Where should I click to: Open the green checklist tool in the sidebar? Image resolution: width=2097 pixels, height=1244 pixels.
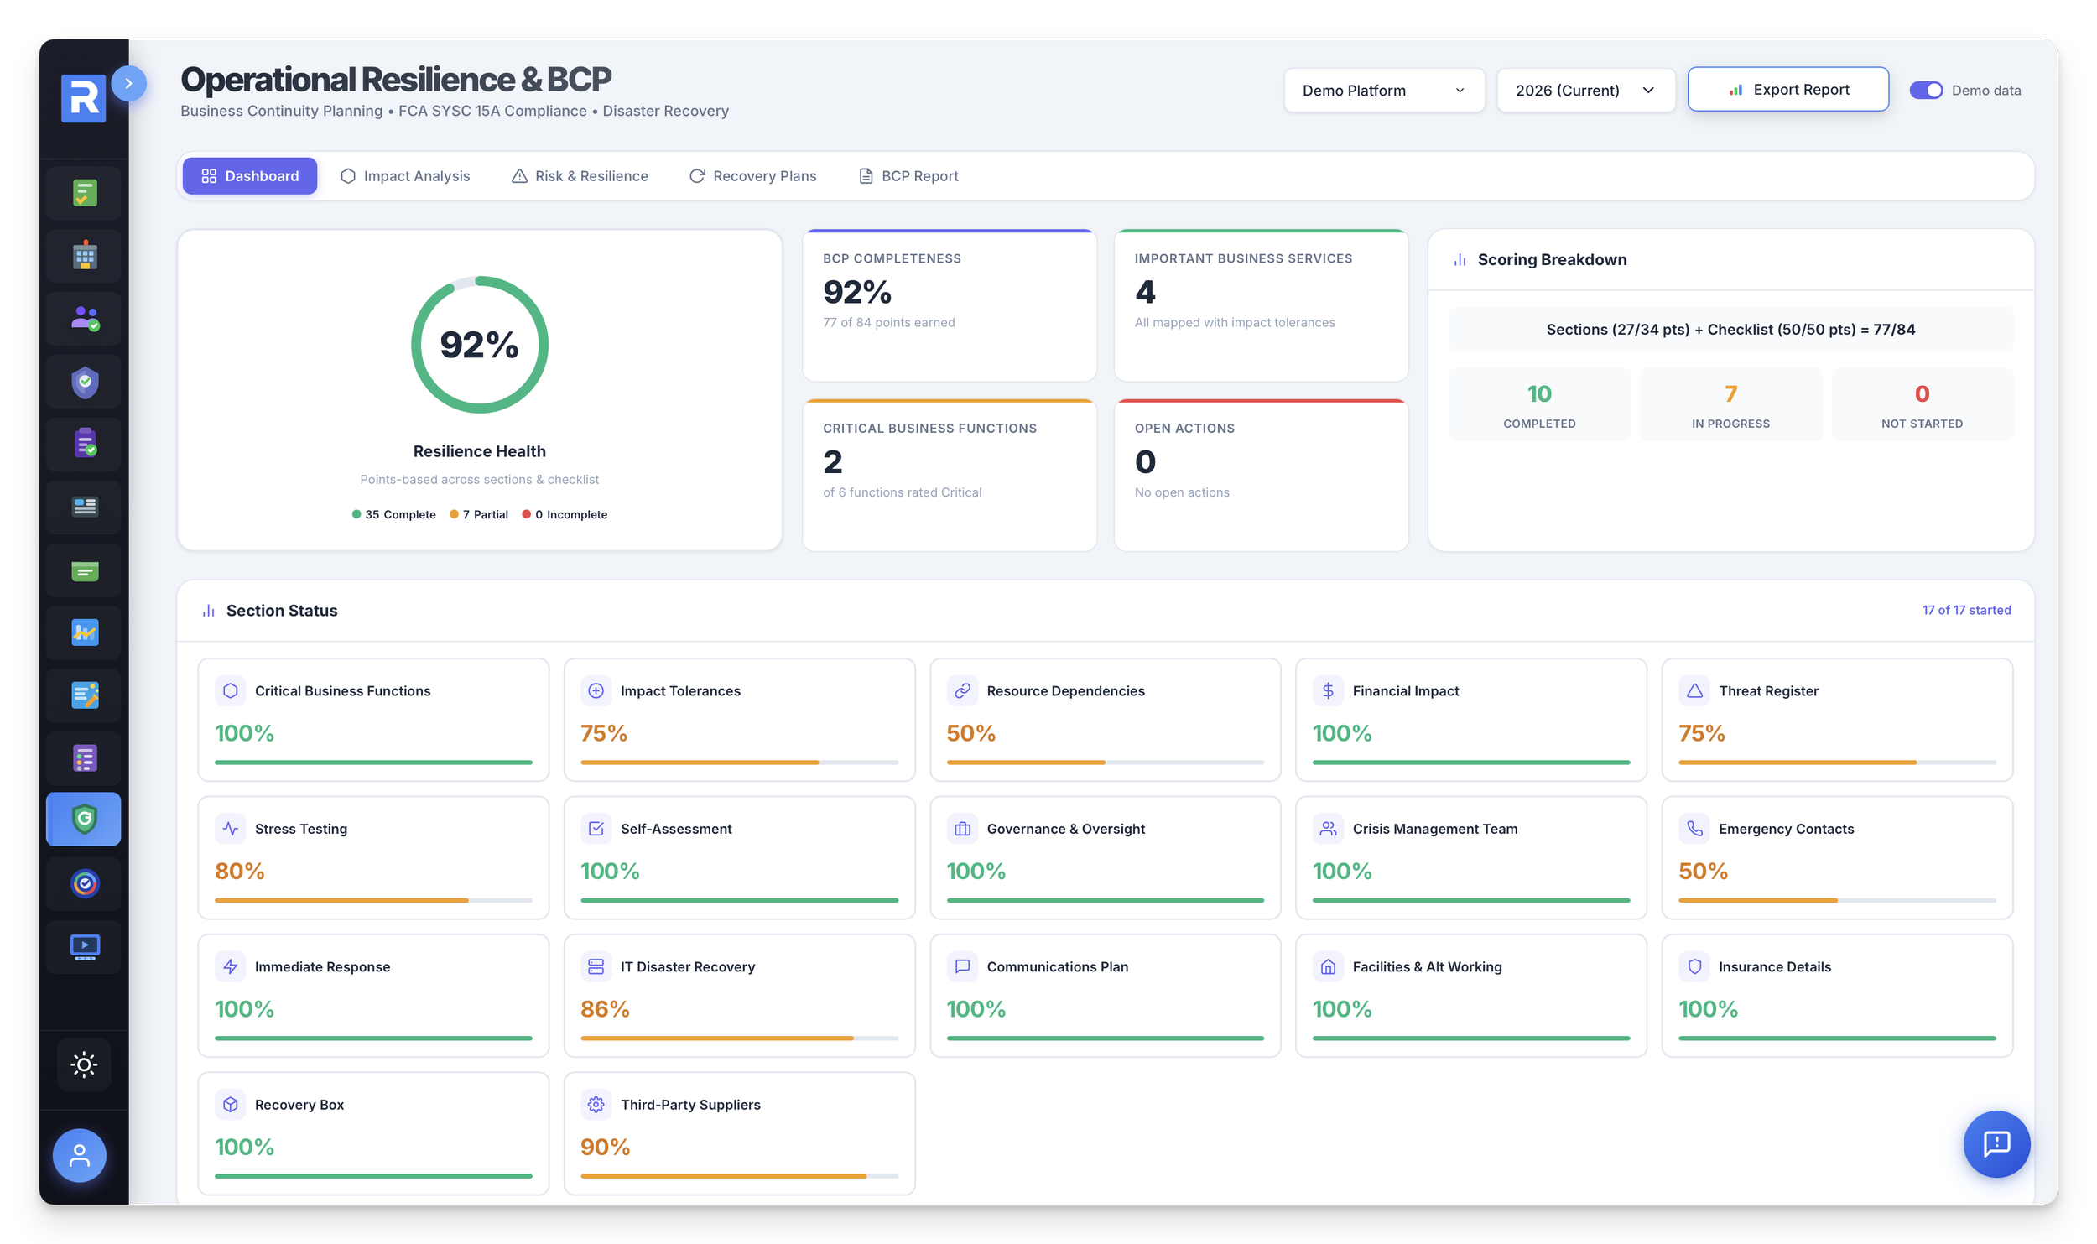click(83, 192)
